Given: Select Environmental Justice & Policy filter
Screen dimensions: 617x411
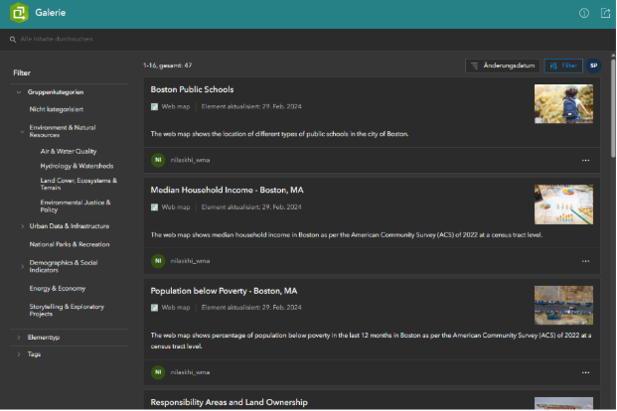Looking at the screenshot, I should tap(76, 206).
